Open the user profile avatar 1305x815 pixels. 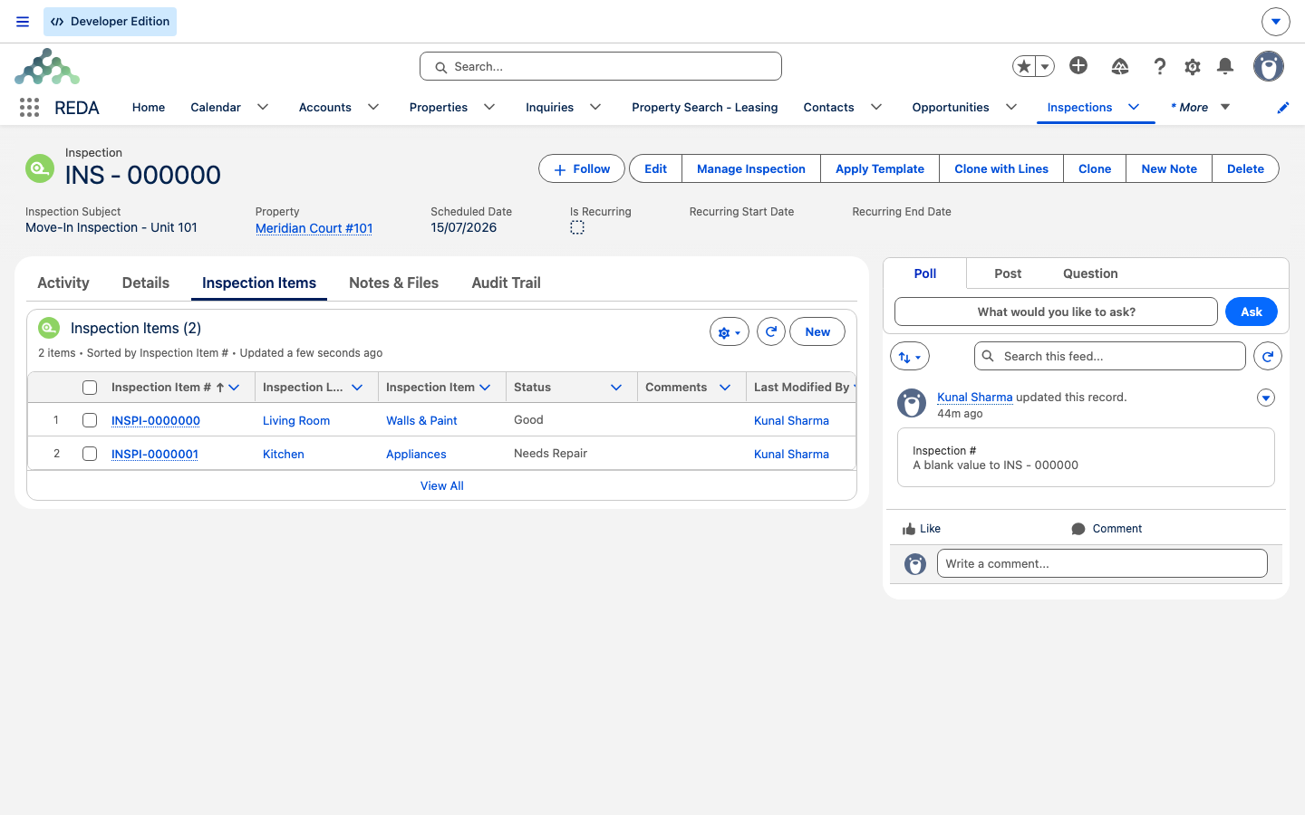1269,66
